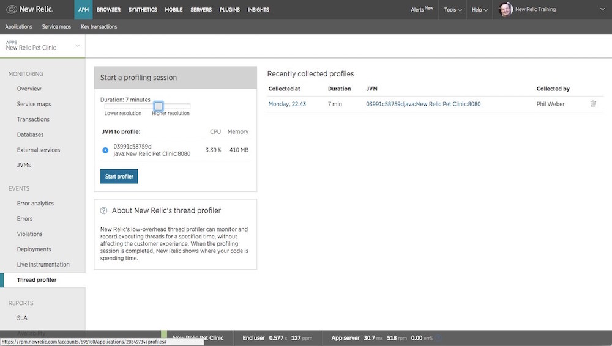This screenshot has width=612, height=346.
Task: Open the JVMs monitoring page
Action: click(x=24, y=165)
